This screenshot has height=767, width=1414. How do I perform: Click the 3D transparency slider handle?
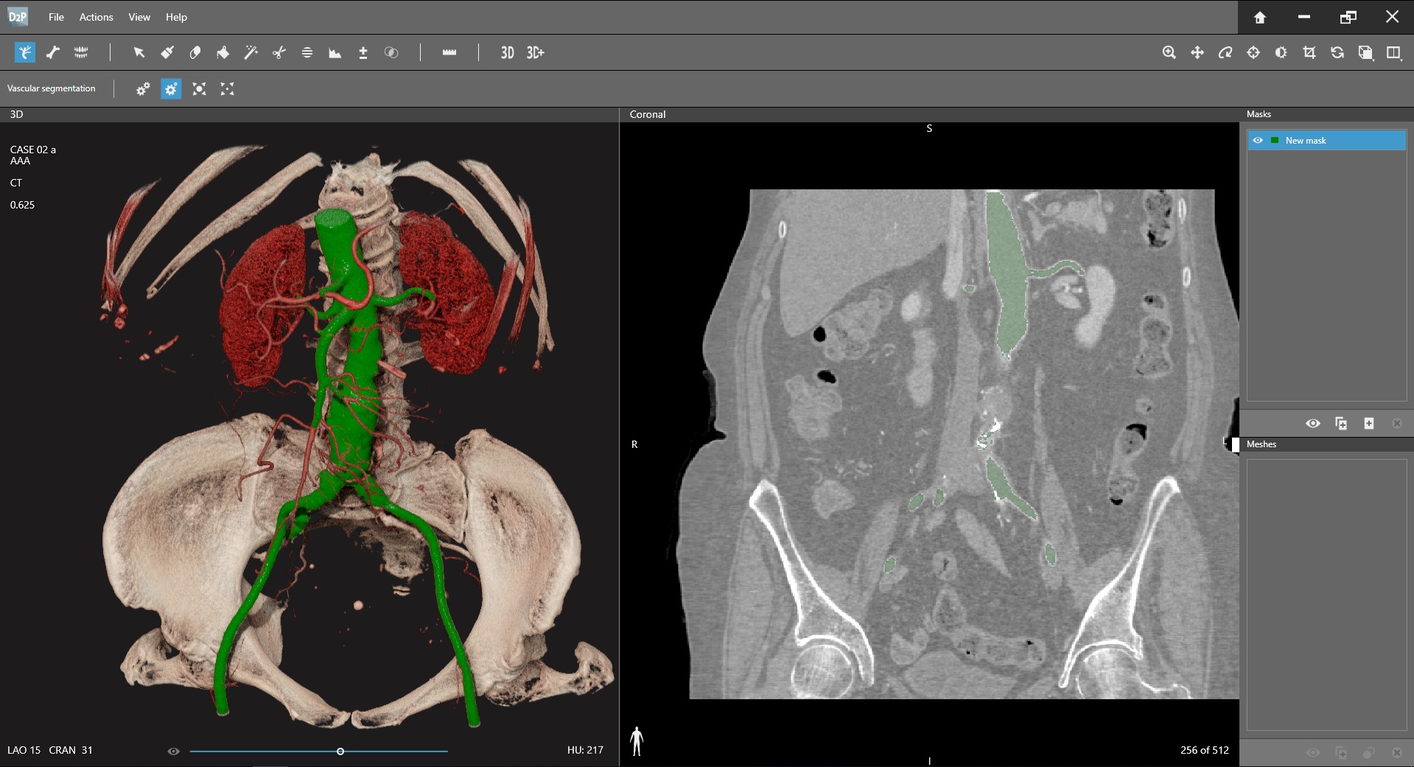pyautogui.click(x=340, y=751)
